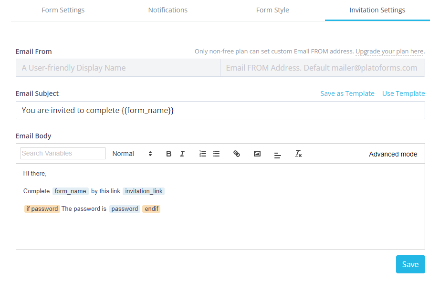Click Save as Template link
Image resolution: width=439 pixels, height=281 pixels.
[347, 94]
